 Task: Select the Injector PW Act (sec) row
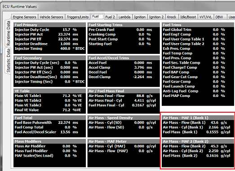(49, 67)
